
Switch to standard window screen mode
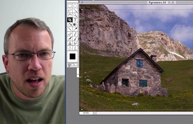(x=69, y=65)
